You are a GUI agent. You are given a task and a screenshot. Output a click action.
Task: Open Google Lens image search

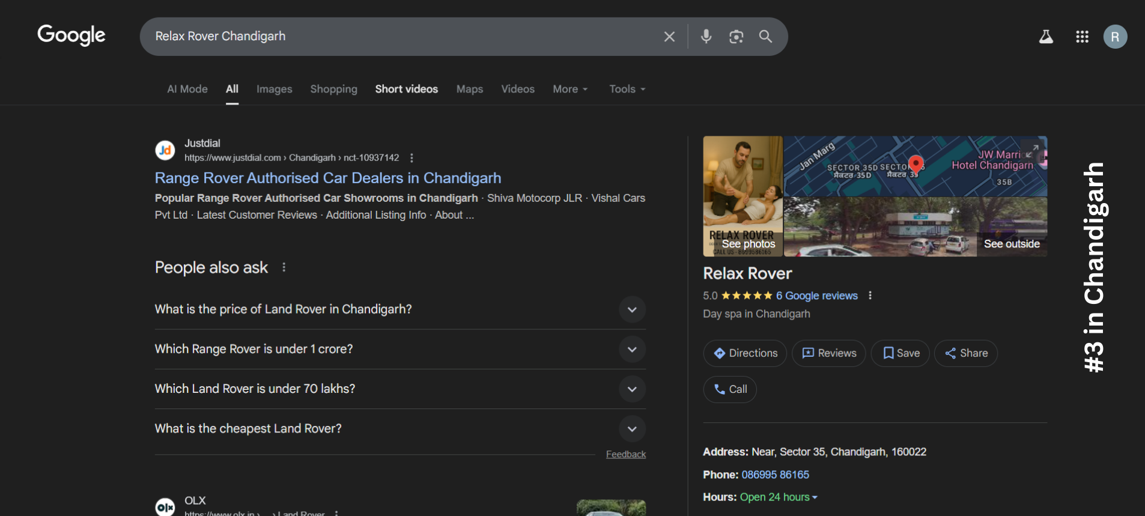736,37
